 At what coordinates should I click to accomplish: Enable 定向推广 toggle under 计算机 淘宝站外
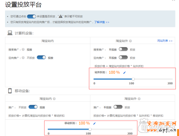coord(123,57)
